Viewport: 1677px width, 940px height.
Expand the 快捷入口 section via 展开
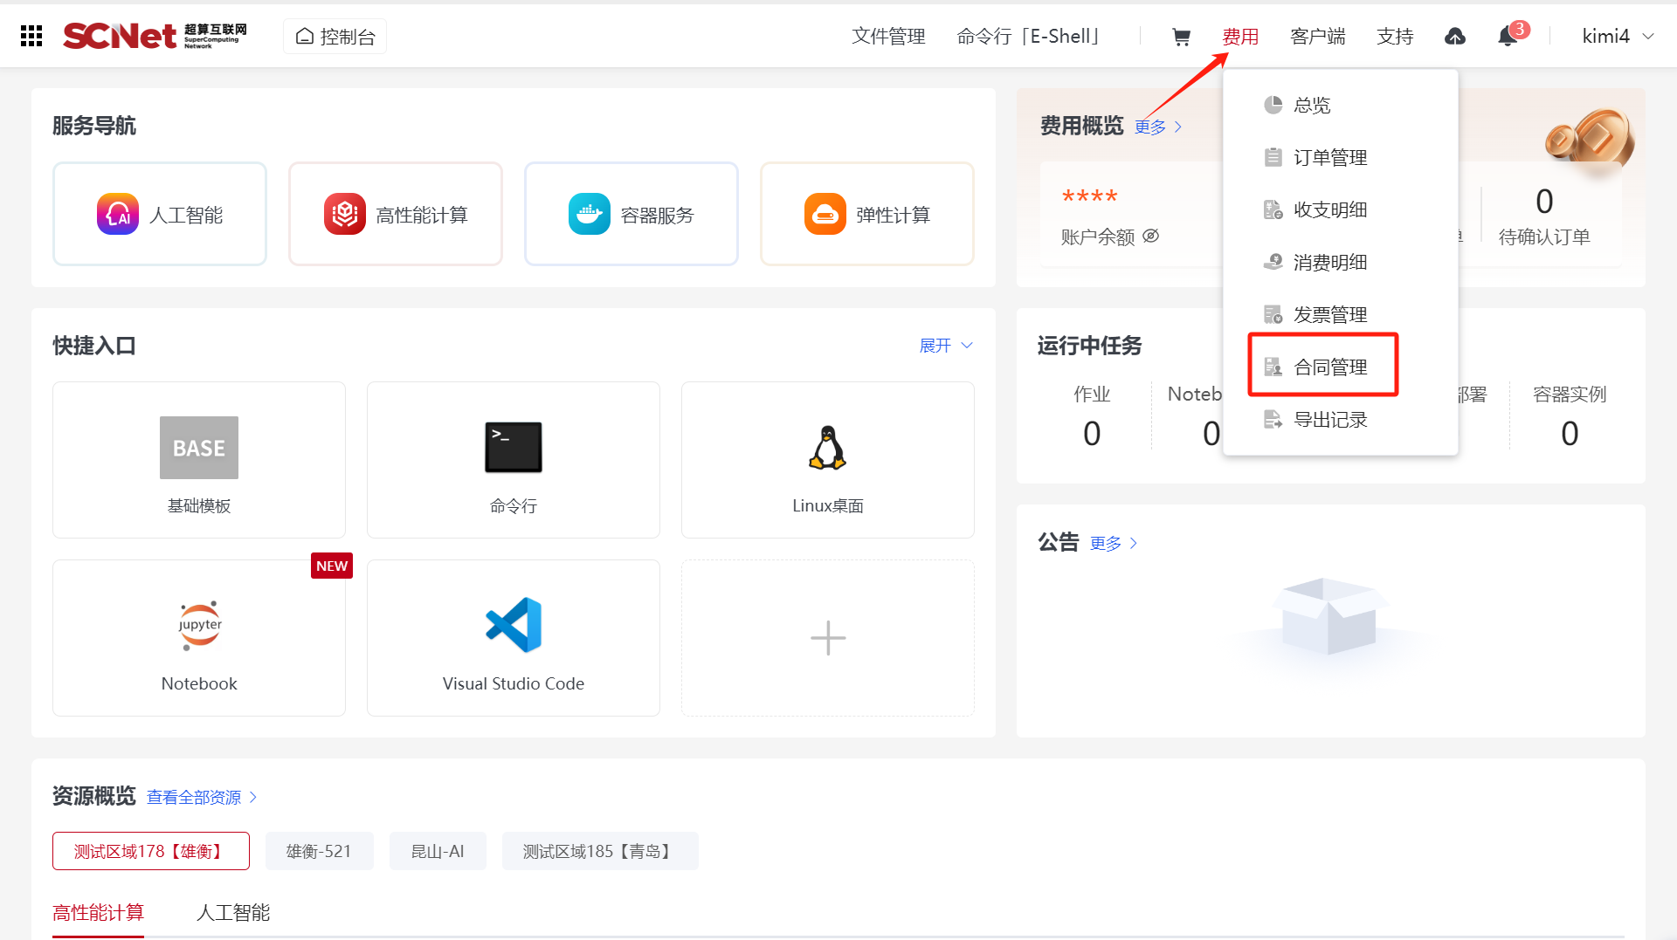[945, 346]
